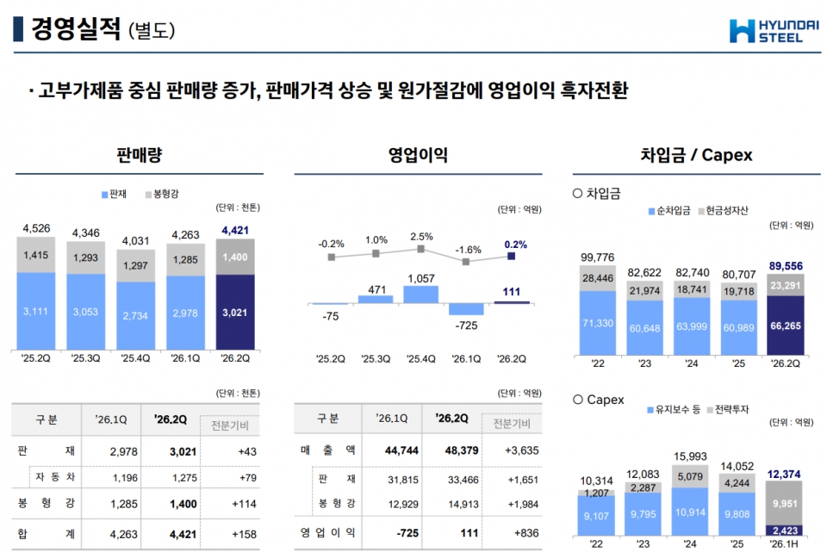Click the headline about 영업이익 흑자전환

328,90
